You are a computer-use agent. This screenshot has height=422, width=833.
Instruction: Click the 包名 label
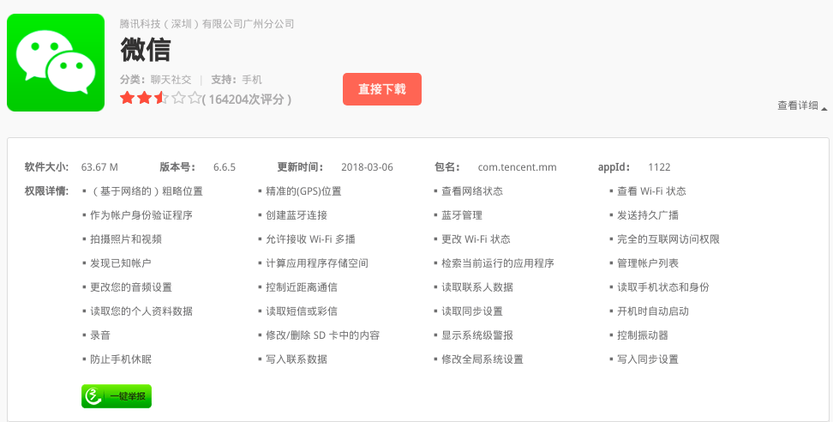point(447,167)
